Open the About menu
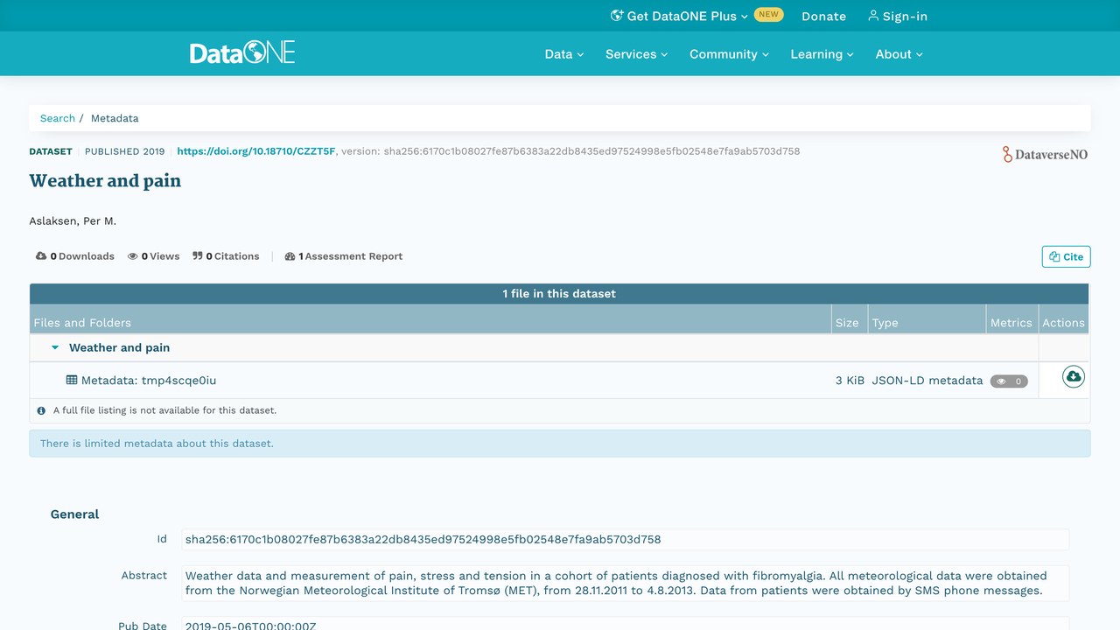This screenshot has height=630, width=1120. 899,54
